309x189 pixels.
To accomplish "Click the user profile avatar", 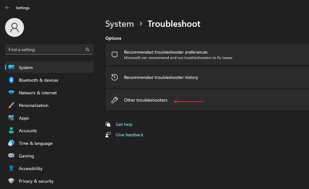I will point(15,27).
